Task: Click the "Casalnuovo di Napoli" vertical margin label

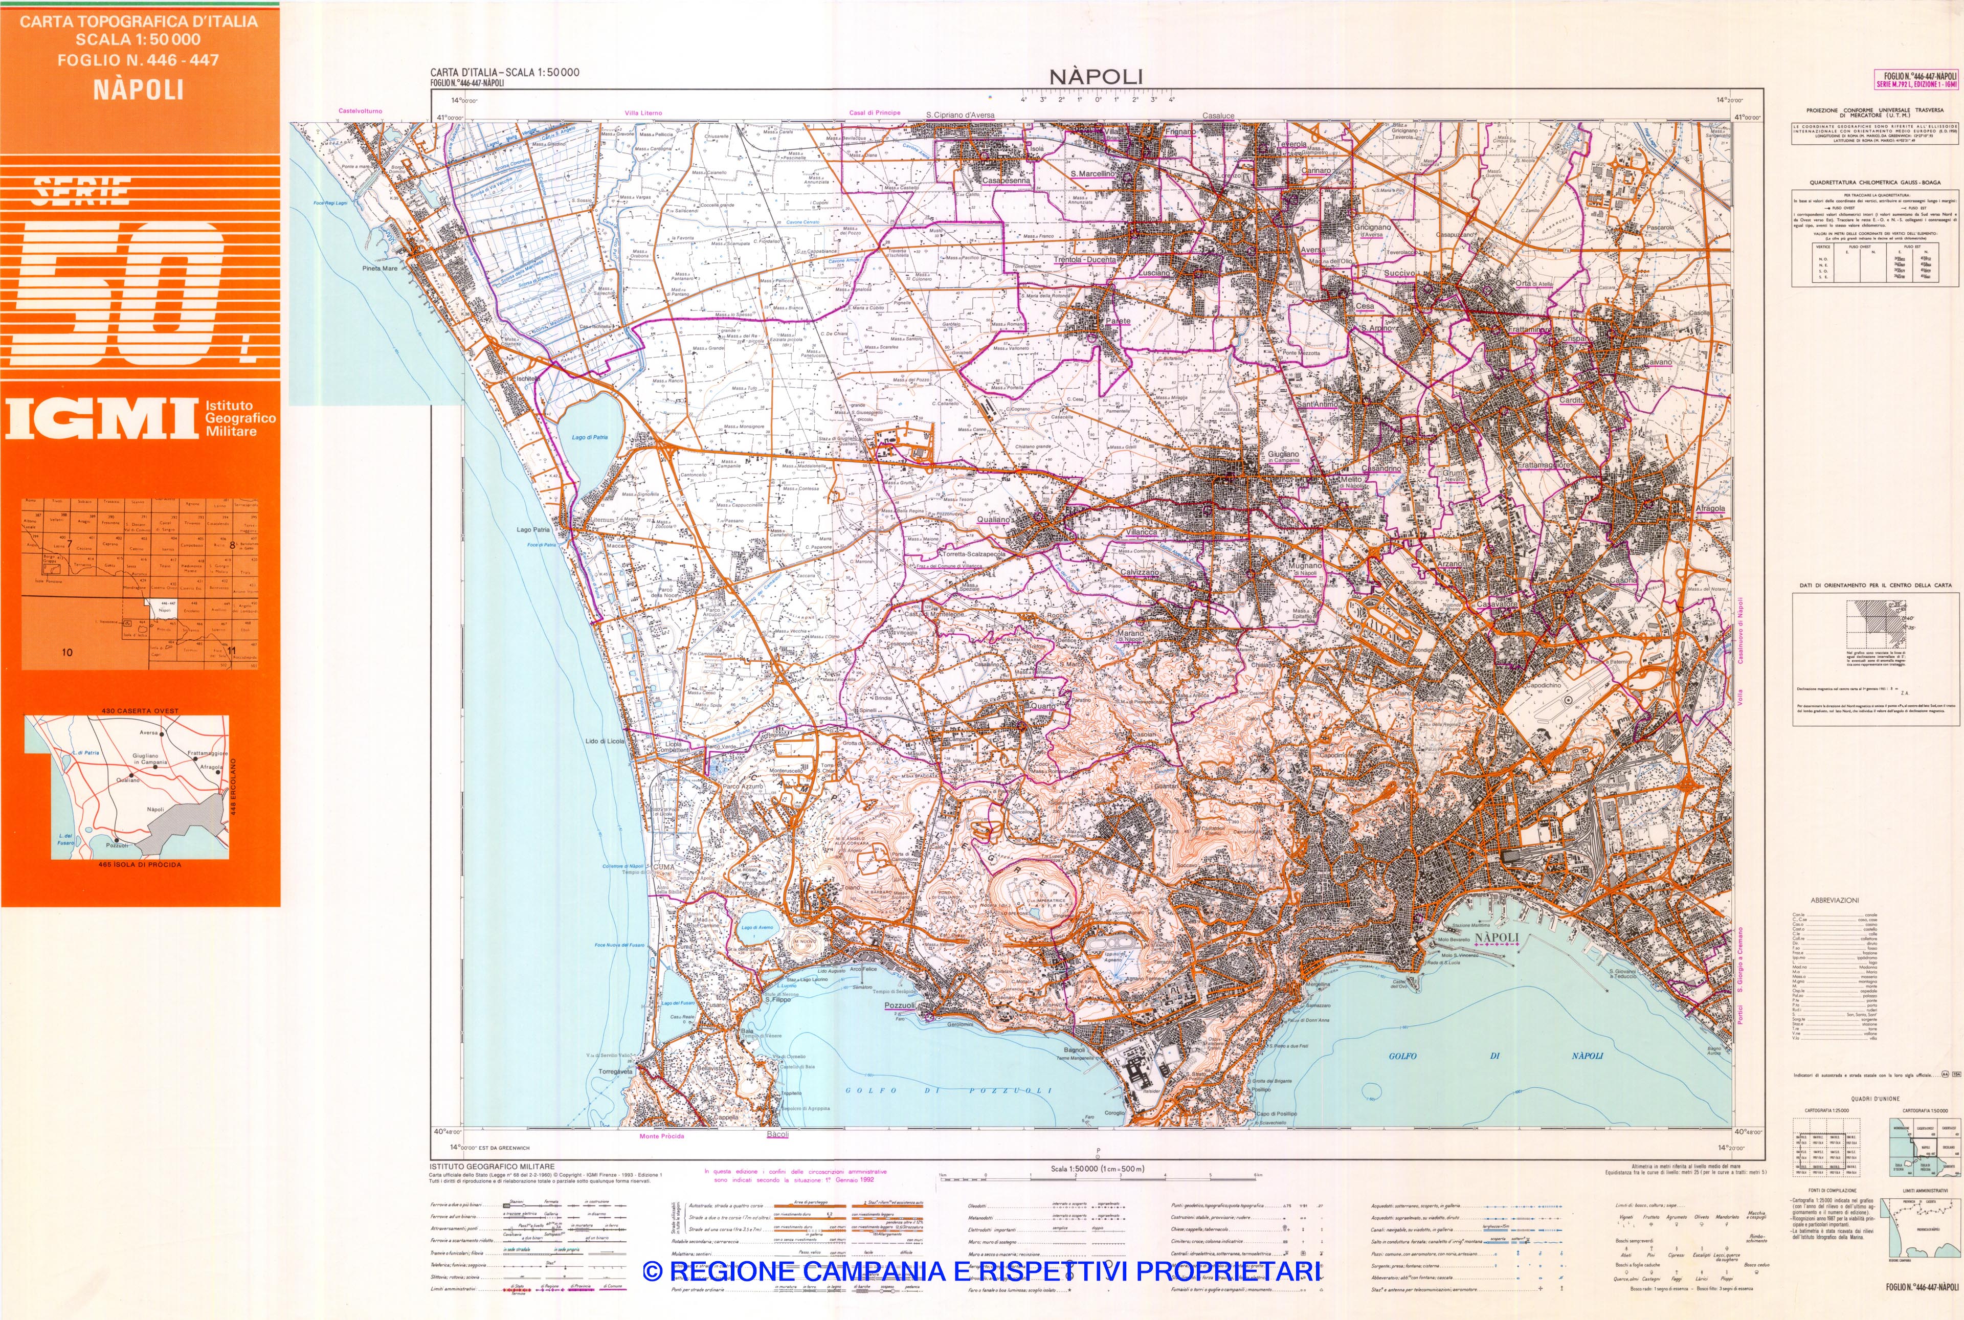Action: [x=1741, y=630]
